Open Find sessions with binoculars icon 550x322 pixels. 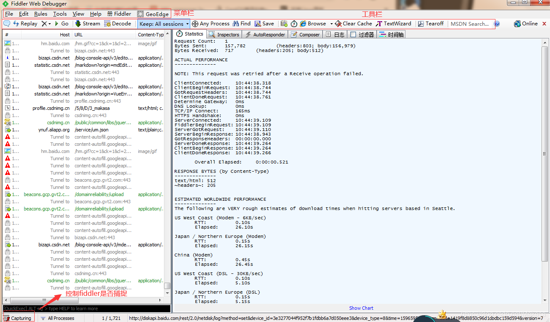[x=241, y=24]
